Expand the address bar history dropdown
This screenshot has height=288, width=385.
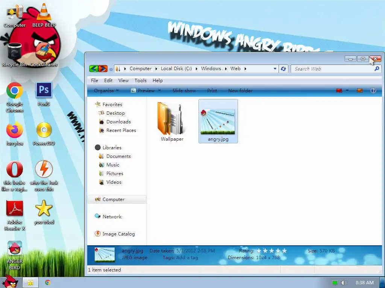pos(275,69)
